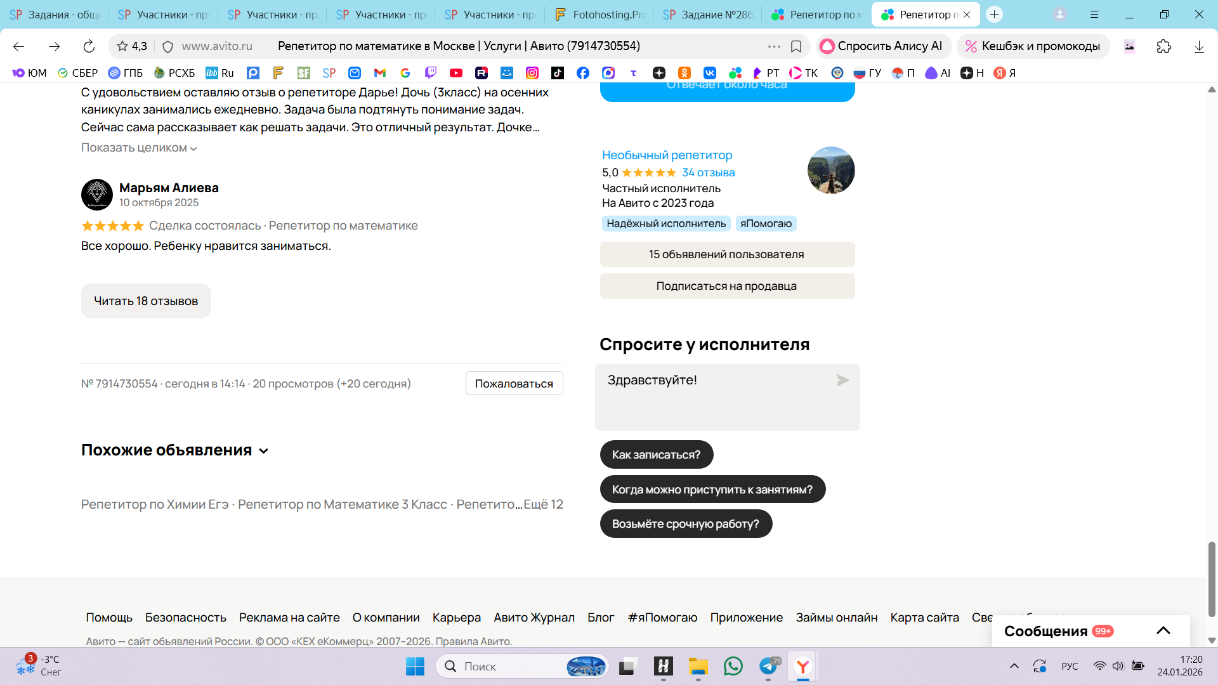Expand the Сообщения chat panel
Screen dimensions: 1218x685
click(x=1163, y=630)
